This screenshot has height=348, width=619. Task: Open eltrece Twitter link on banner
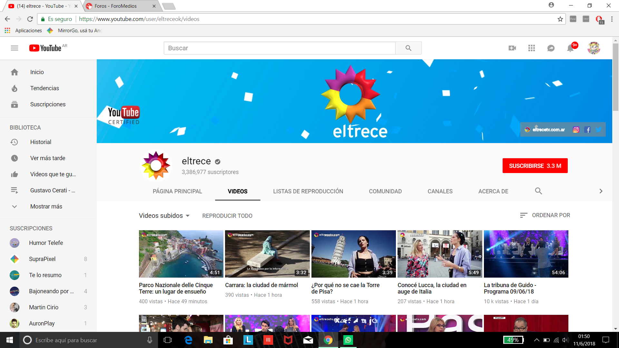coord(599,130)
